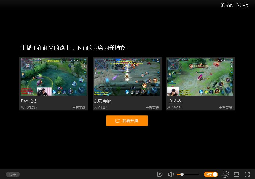Mute the player with the speaker icon
Screen dimensions: 255x179
[x=171, y=174]
